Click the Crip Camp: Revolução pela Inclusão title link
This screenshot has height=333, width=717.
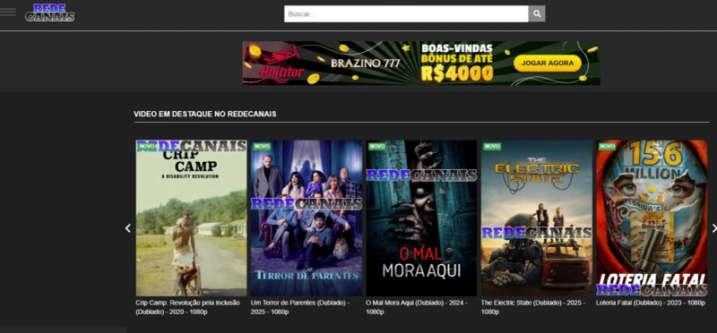coord(187,307)
